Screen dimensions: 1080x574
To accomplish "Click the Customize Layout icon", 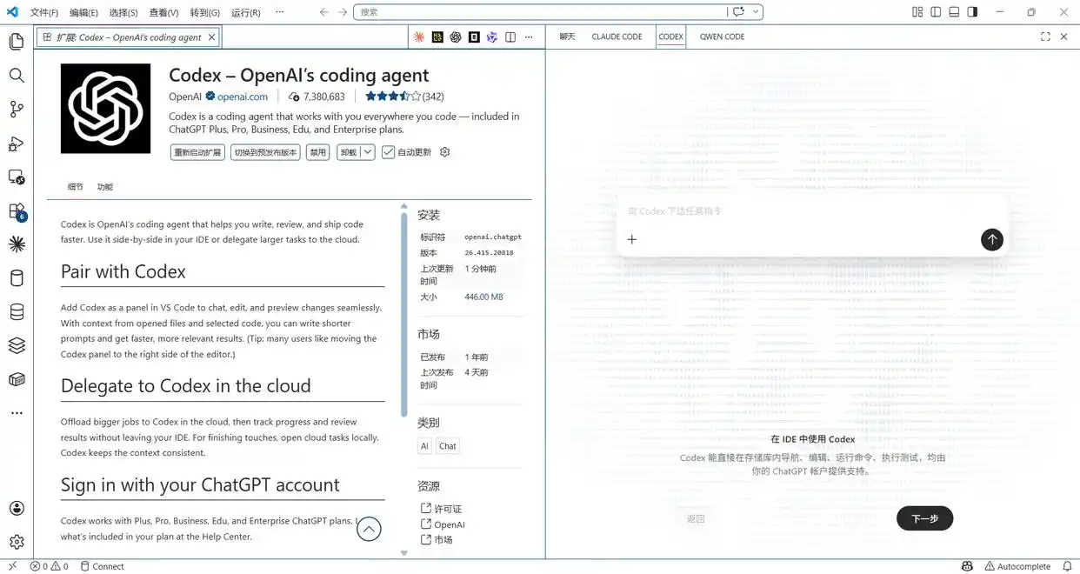I will (x=917, y=12).
